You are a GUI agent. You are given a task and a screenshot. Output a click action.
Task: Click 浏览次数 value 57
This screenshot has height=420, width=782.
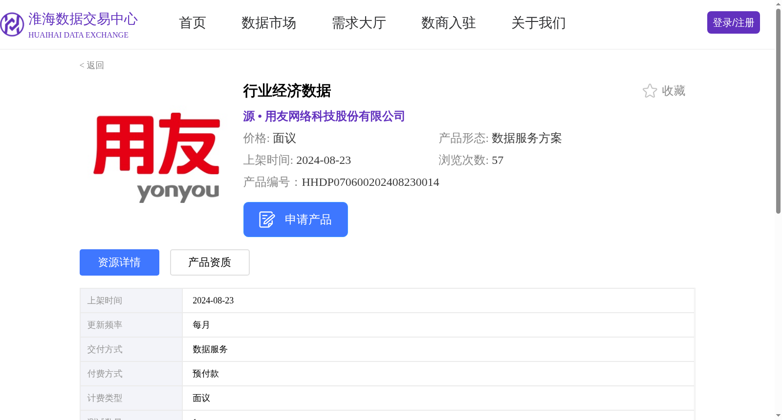(x=498, y=160)
